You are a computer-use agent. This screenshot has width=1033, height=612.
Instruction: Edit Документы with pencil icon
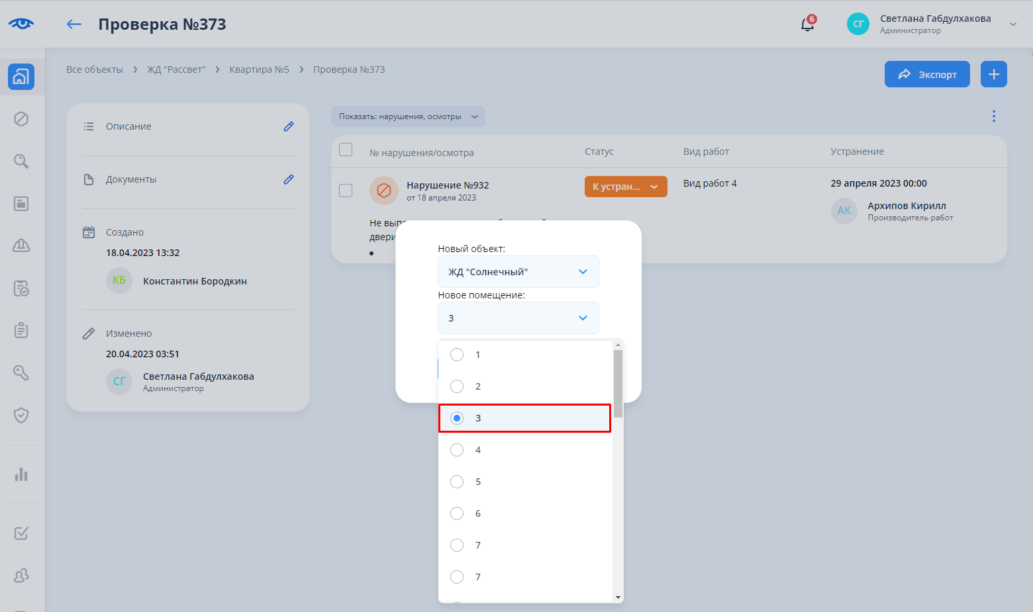point(289,179)
